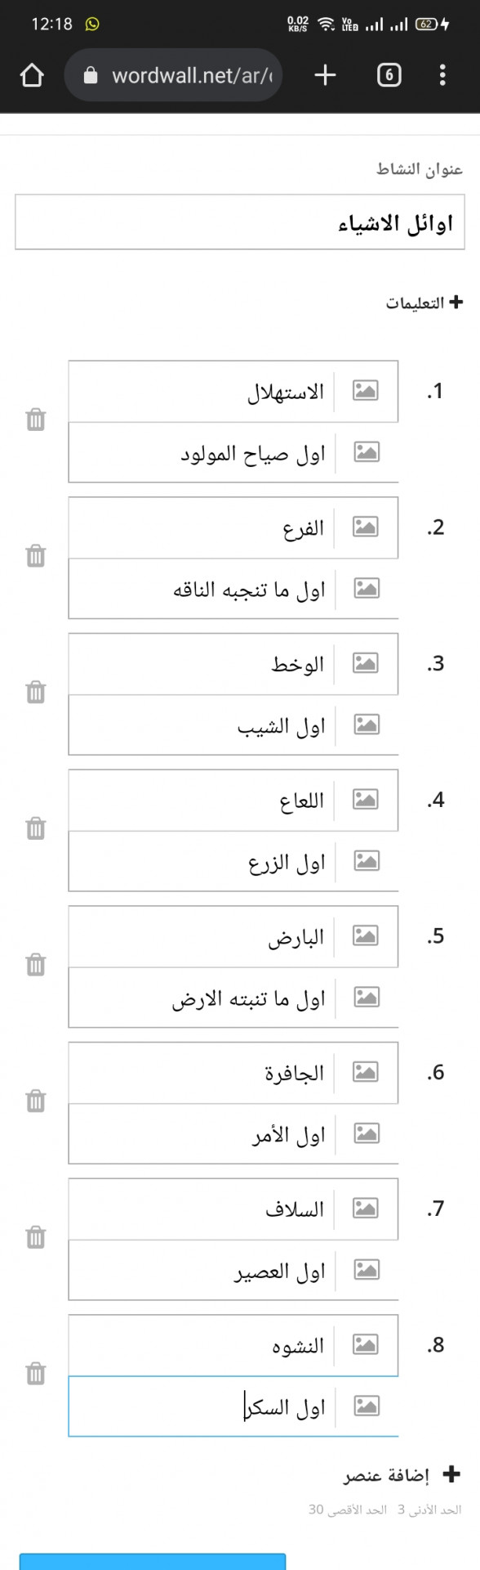
Task: Add image to اول الشيب field
Action: coord(366,724)
